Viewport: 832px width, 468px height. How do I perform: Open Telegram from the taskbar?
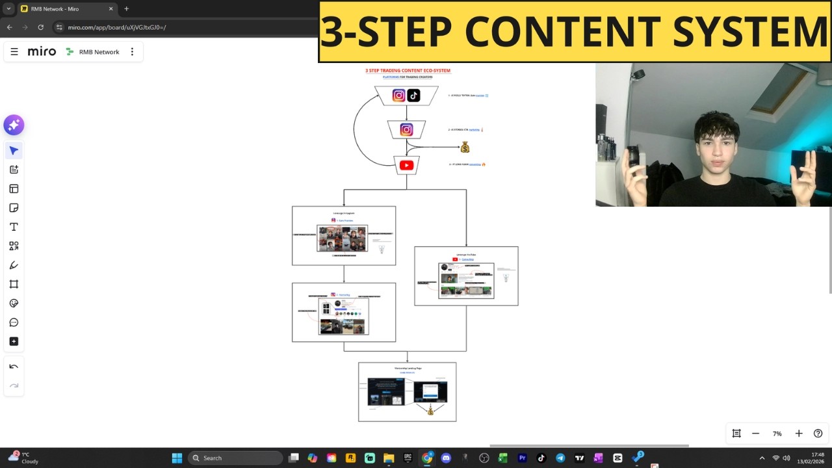coord(560,458)
